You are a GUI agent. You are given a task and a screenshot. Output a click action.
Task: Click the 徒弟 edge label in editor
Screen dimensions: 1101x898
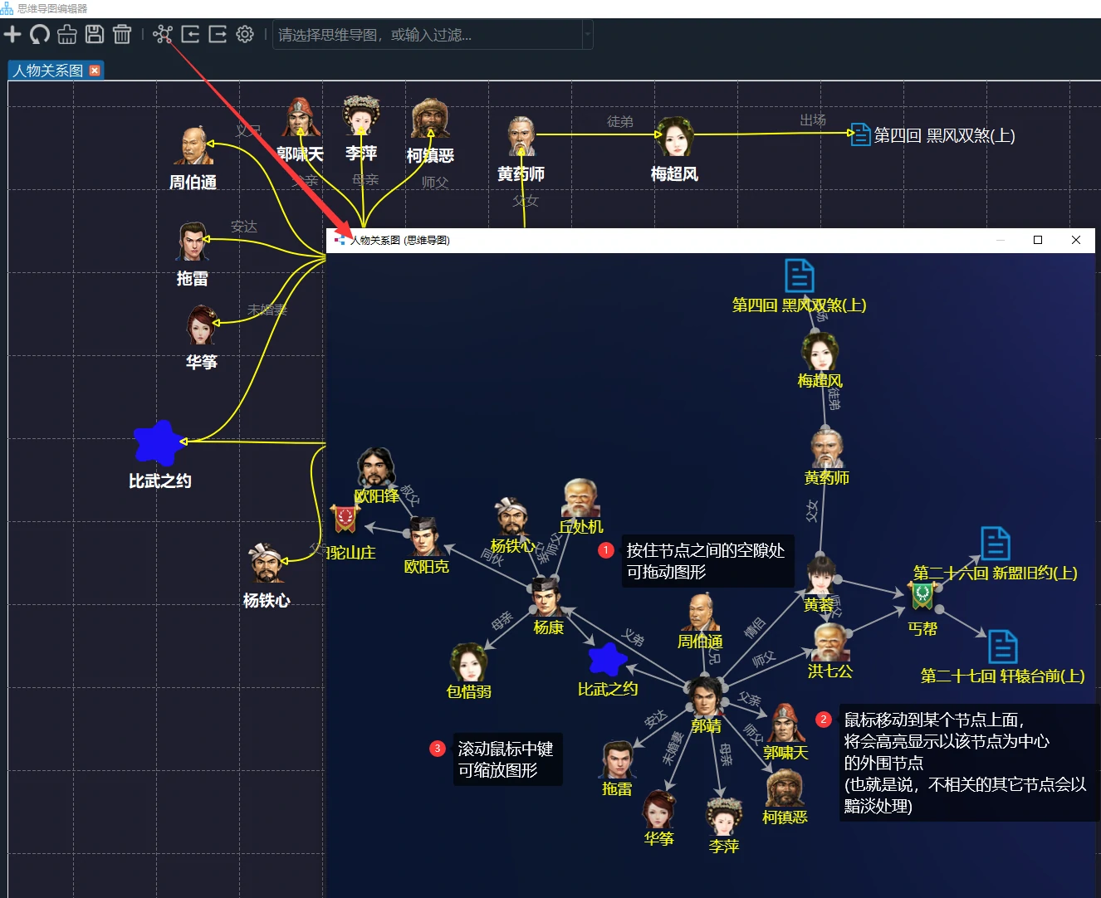(620, 122)
